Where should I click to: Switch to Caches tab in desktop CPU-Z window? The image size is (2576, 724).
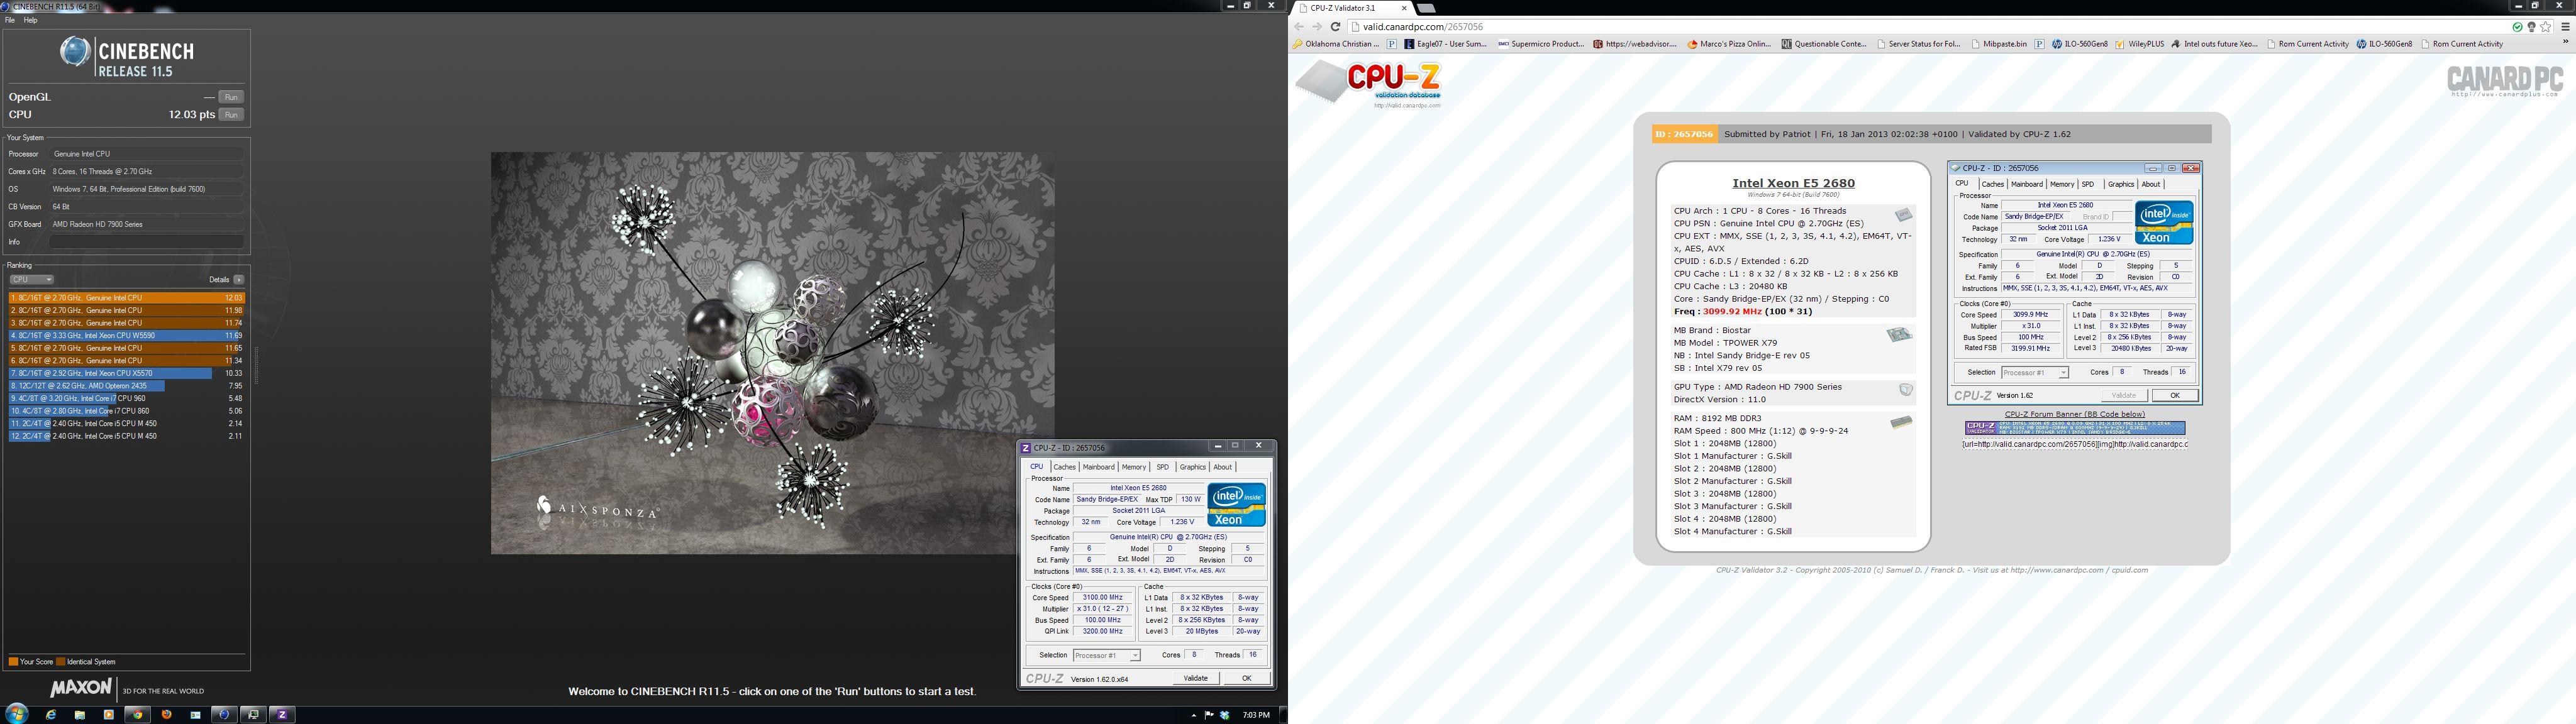(1065, 467)
